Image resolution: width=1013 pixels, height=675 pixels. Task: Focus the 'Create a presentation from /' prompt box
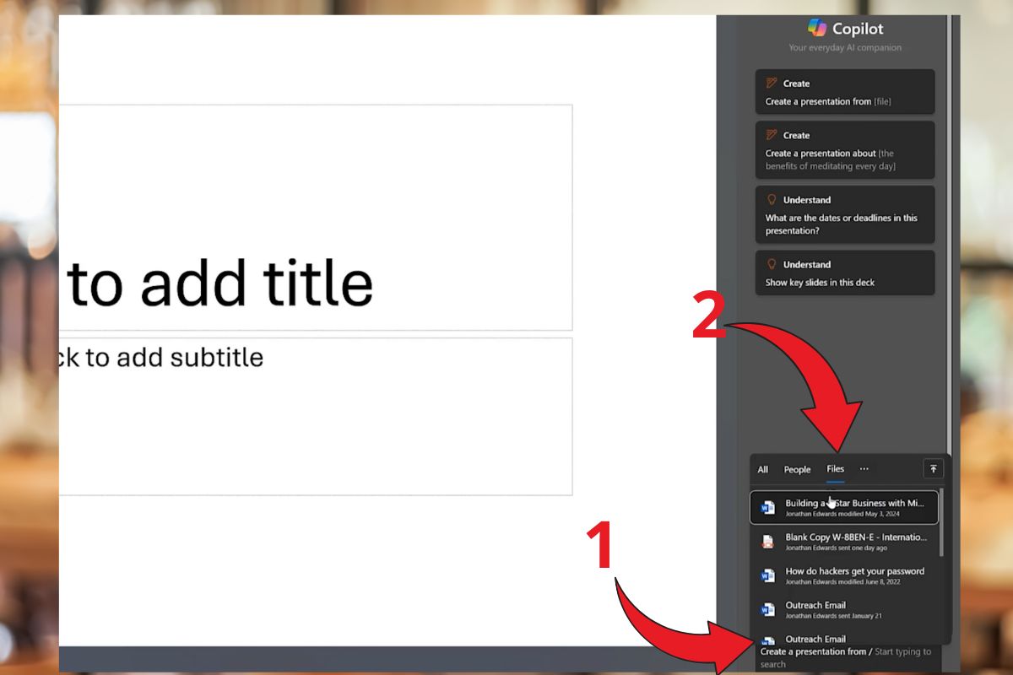coord(850,658)
